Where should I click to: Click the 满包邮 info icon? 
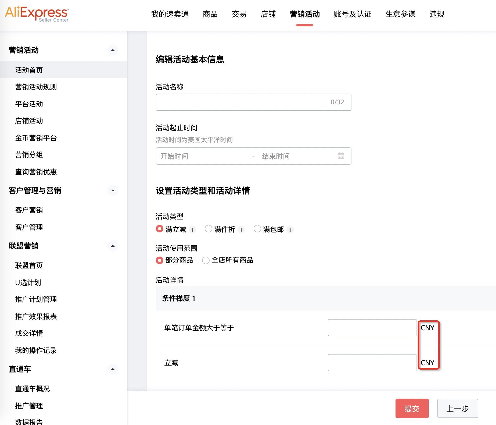tap(290, 229)
